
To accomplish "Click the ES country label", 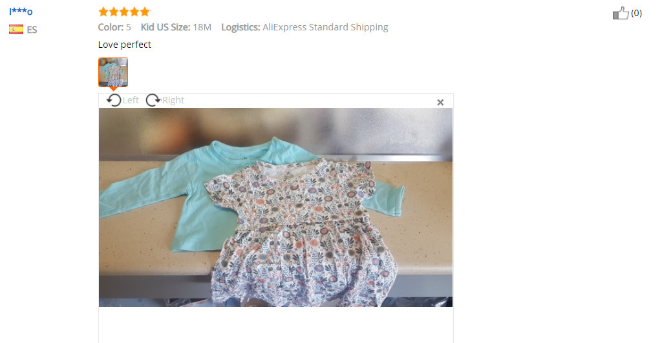I will pos(32,30).
